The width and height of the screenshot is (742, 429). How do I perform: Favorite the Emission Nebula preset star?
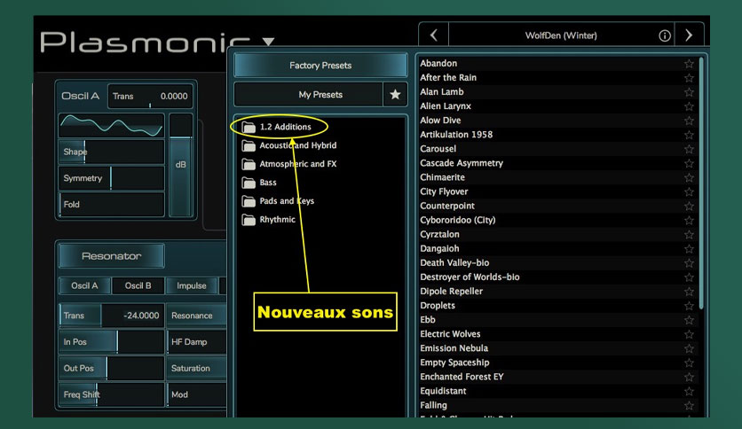689,348
